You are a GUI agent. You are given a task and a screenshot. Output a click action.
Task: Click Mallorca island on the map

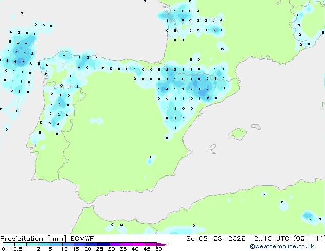pos(238,134)
